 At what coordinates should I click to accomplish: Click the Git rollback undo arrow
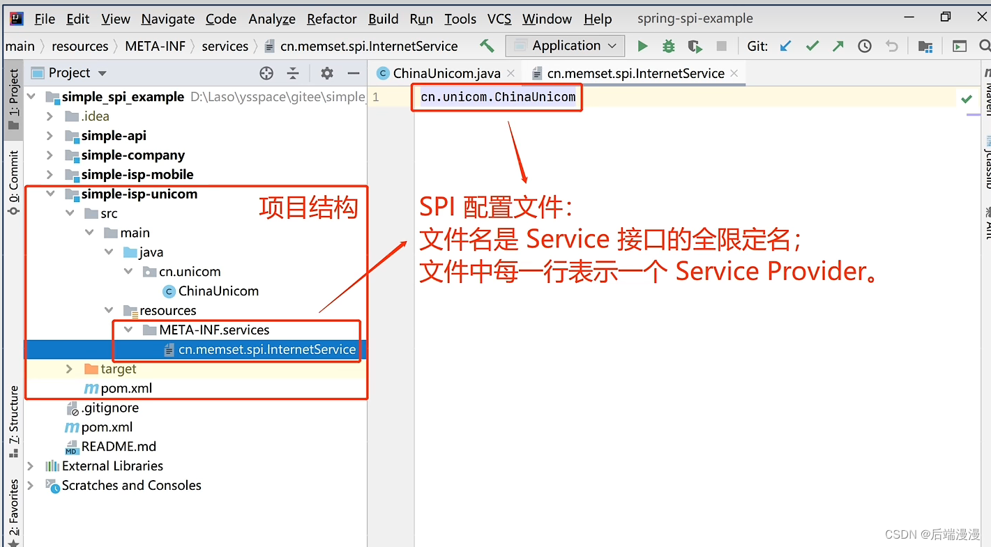click(891, 46)
